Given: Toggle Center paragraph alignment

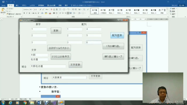Looking at the screenshot, I should tap(63, 13).
